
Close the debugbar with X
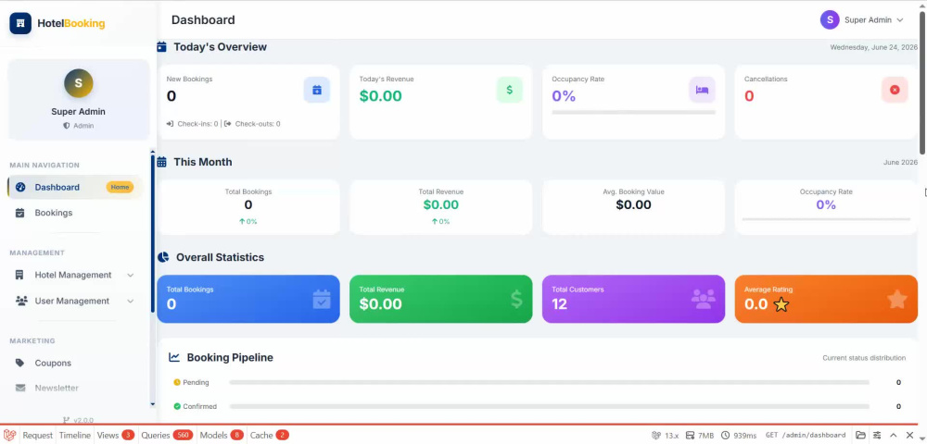click(910, 435)
